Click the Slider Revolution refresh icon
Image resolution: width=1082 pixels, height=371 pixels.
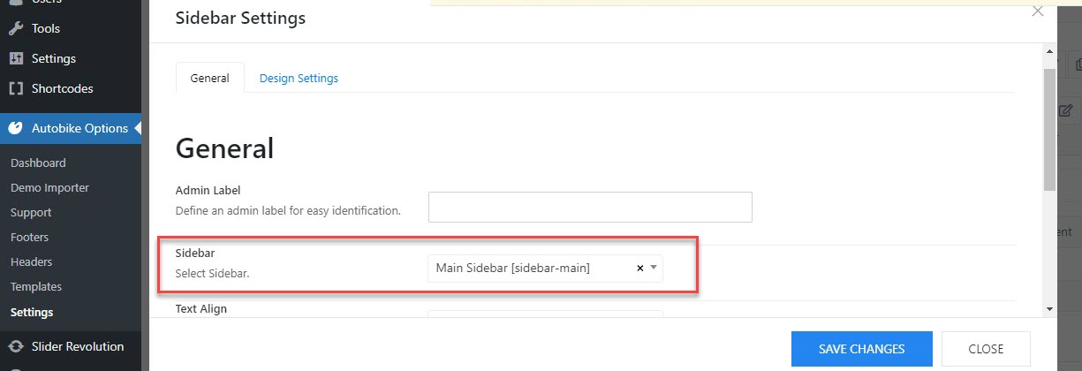click(16, 346)
